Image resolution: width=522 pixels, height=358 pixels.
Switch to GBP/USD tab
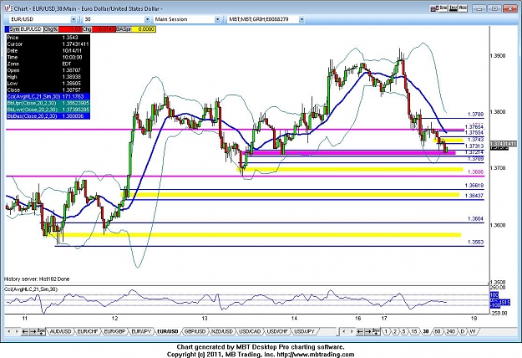pyautogui.click(x=195, y=332)
